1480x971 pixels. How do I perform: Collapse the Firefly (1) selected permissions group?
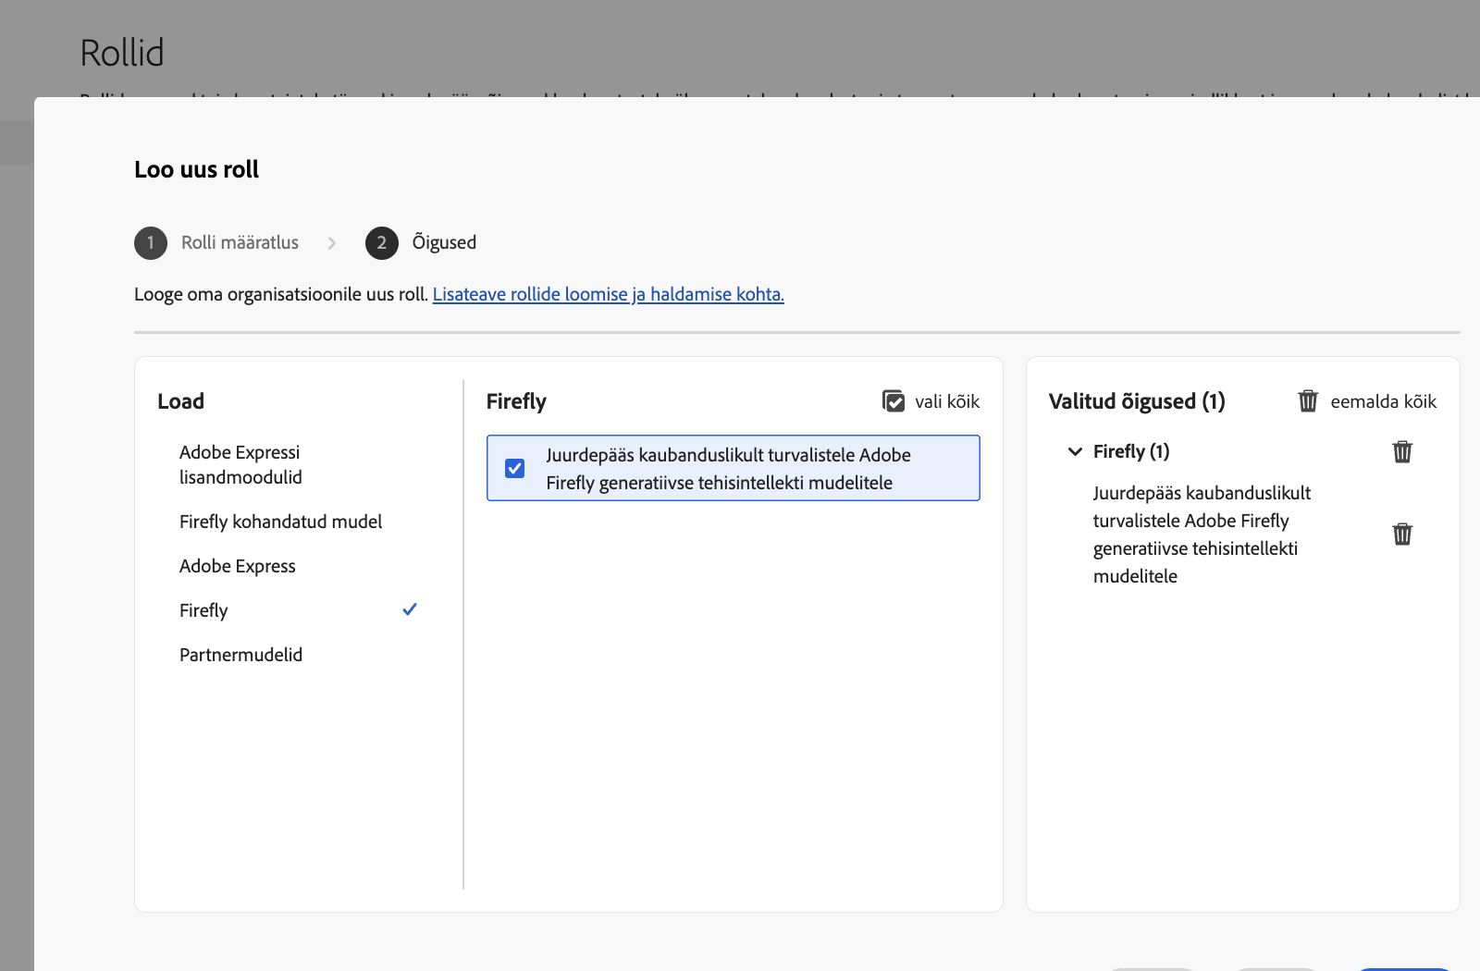tap(1075, 451)
